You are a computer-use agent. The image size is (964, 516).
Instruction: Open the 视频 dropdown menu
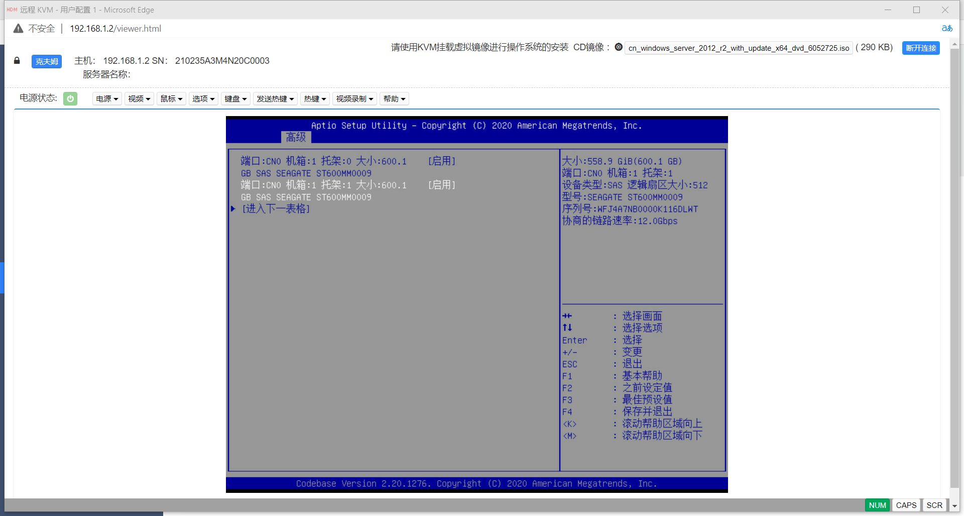[x=139, y=98]
